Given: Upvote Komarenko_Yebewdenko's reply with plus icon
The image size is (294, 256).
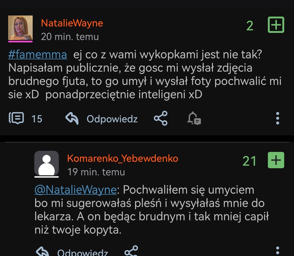Looking at the screenshot, I should 276,160.
